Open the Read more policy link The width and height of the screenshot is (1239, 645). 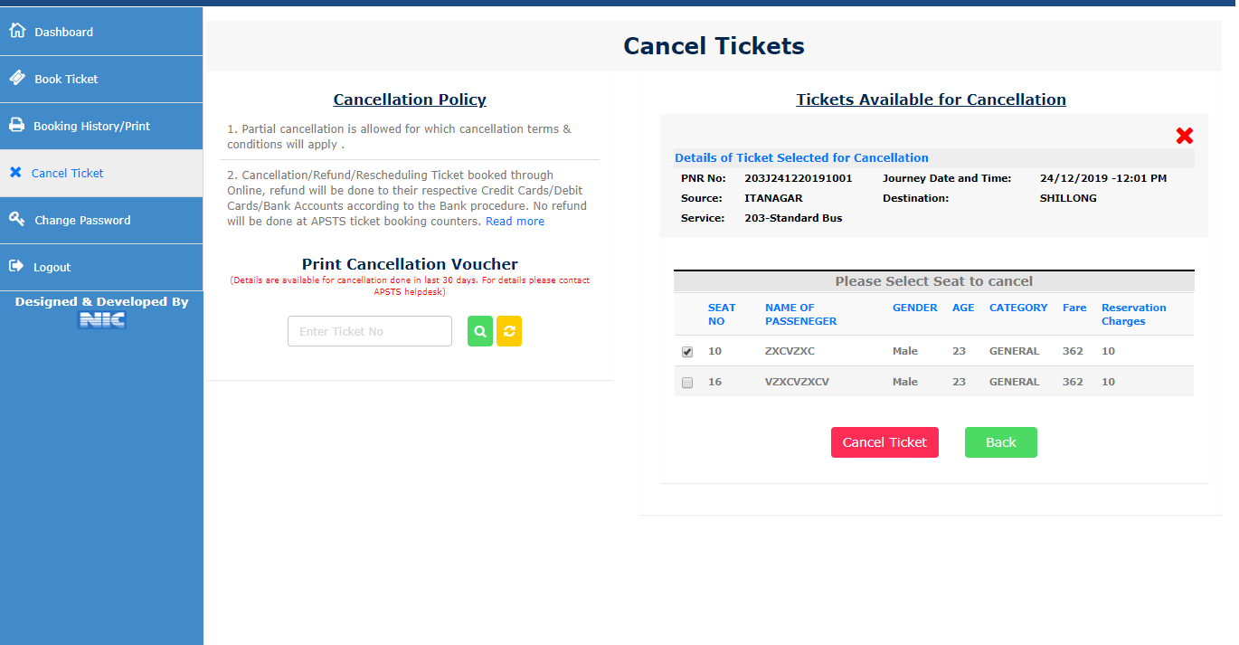pyautogui.click(x=515, y=222)
